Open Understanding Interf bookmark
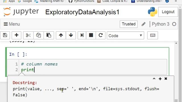The width and height of the screenshot is (182, 102). point(146,1)
